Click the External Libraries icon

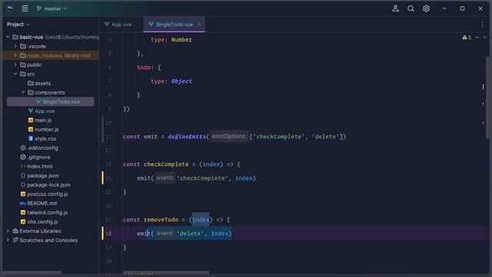click(x=15, y=231)
